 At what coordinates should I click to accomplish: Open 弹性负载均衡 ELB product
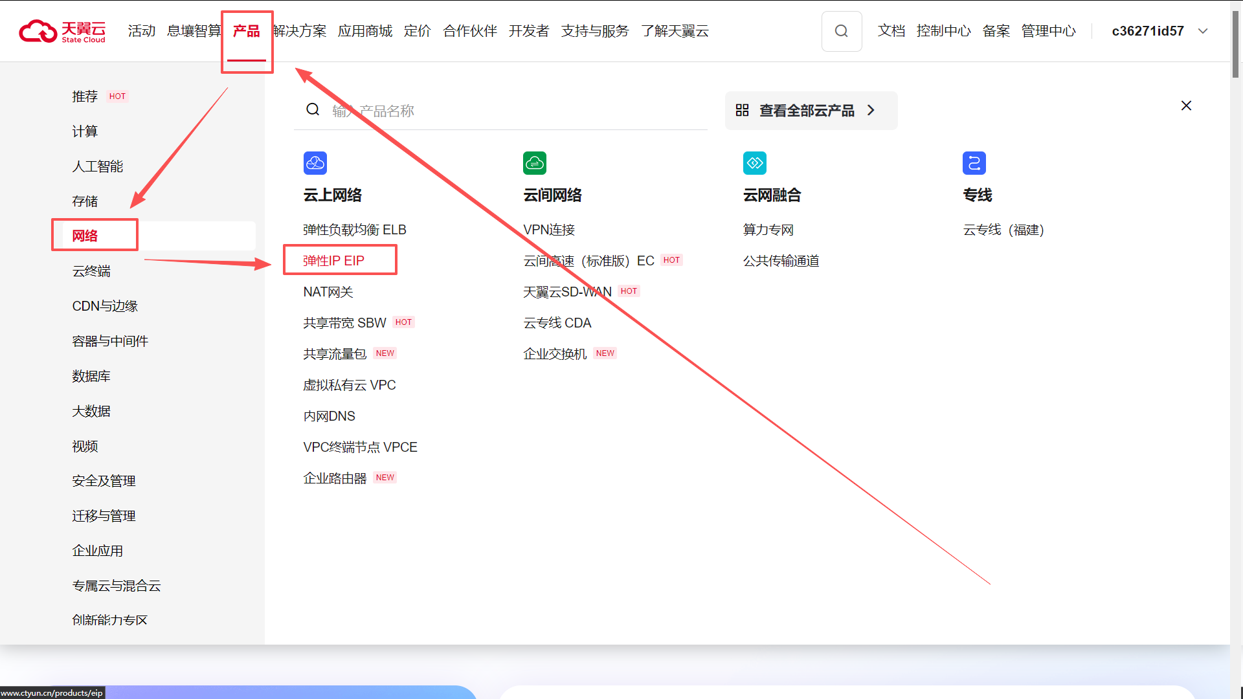coord(355,230)
